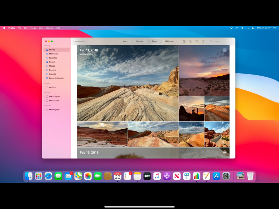Switch to the Years view
Screen dimensions: 279x209
tap(125, 41)
